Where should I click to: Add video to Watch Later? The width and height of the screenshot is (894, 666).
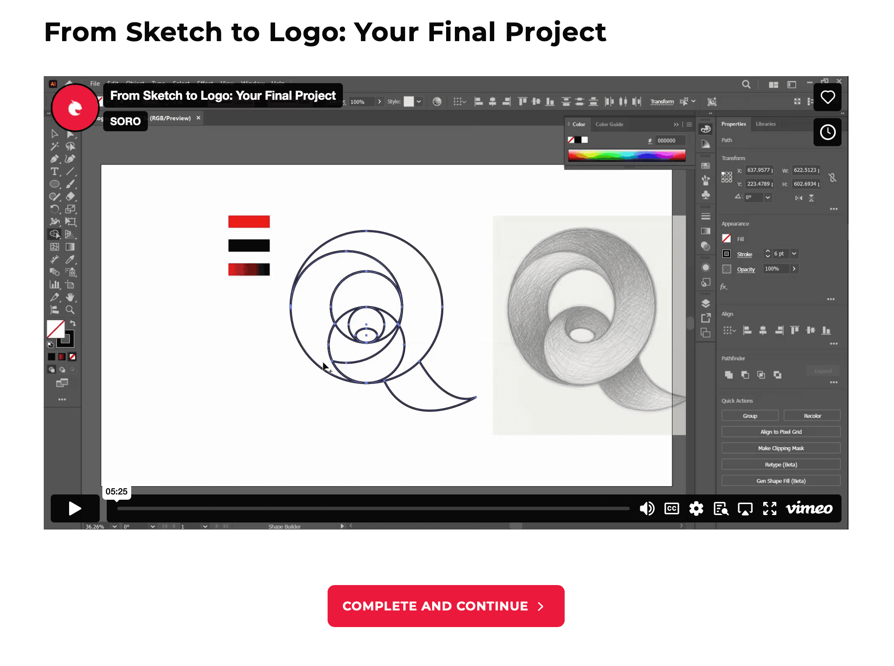(827, 132)
